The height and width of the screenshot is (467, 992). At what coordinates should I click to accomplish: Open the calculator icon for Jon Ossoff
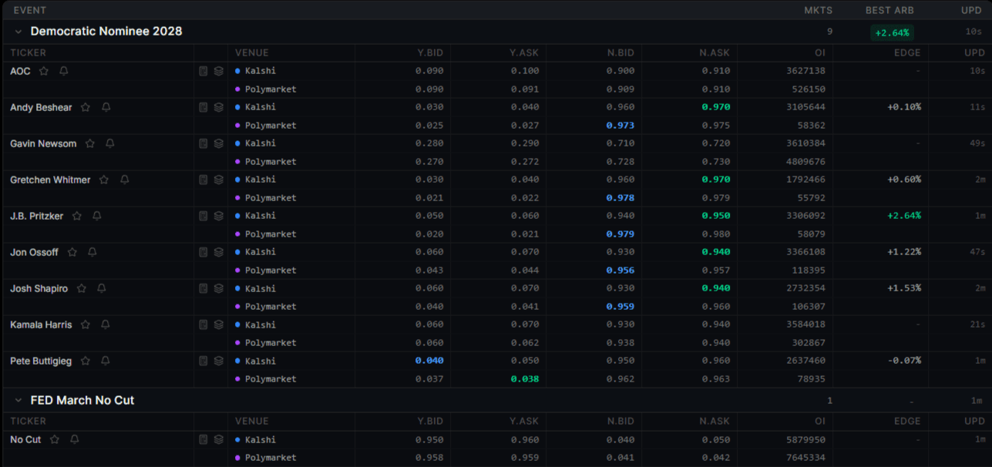[203, 252]
